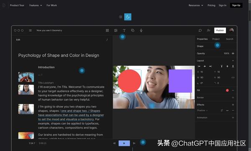Toggle shape visibility eye icon by Opacity

coord(233,53)
